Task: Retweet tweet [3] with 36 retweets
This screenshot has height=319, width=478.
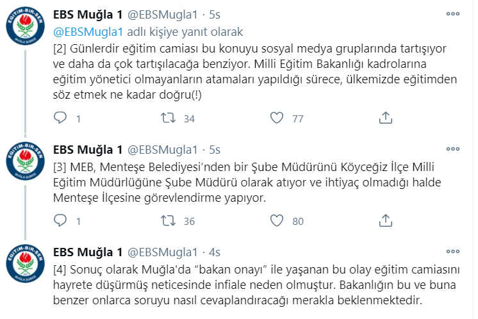Action: coord(169,221)
